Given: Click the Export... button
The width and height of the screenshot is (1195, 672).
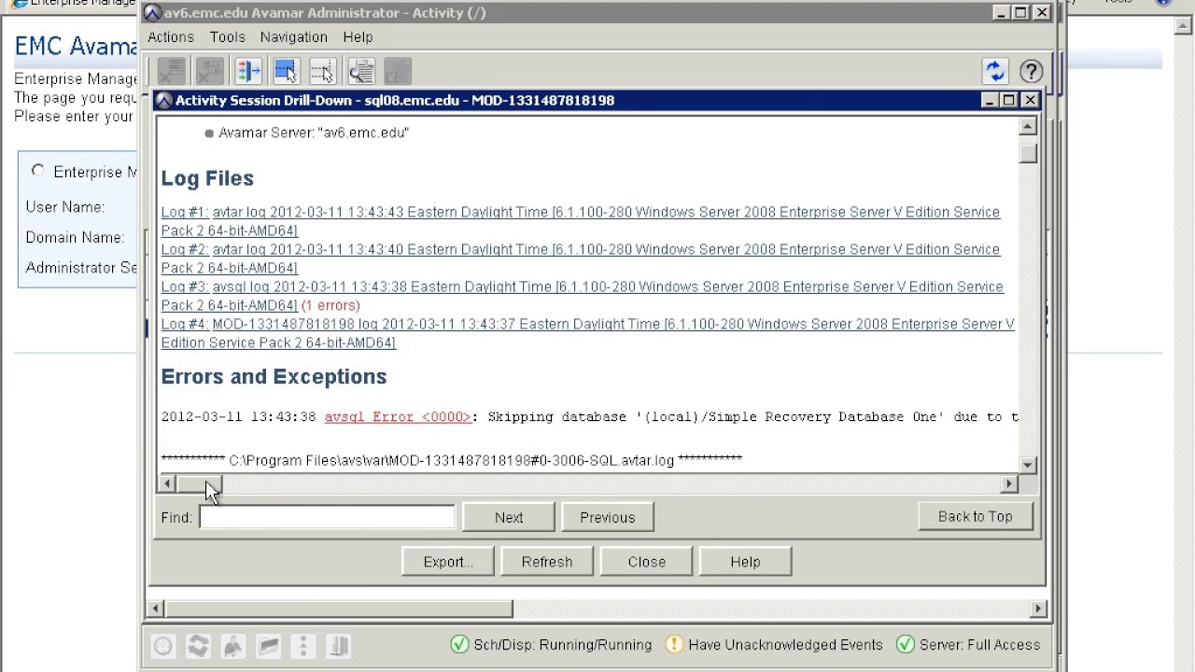Looking at the screenshot, I should point(448,562).
